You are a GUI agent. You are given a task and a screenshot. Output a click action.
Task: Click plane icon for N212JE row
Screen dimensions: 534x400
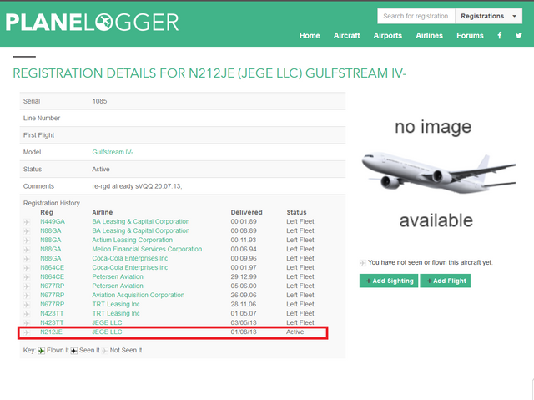click(27, 332)
